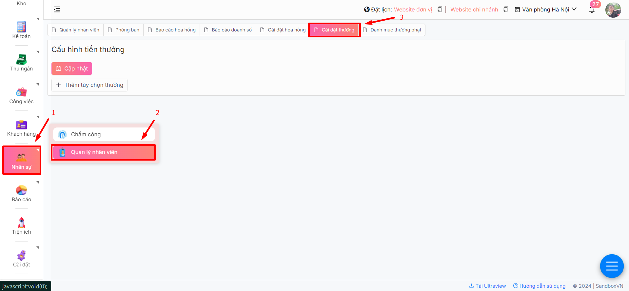
Task: Click Thêm tùy chọn thưởng button
Action: tap(89, 85)
